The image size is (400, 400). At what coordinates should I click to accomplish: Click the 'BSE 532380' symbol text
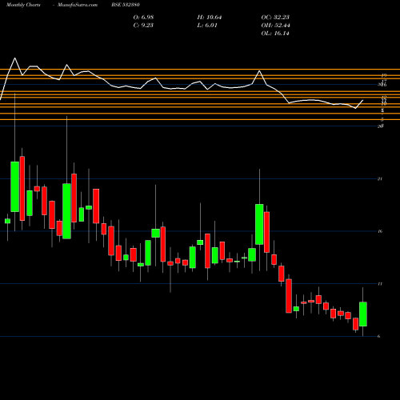126,5
